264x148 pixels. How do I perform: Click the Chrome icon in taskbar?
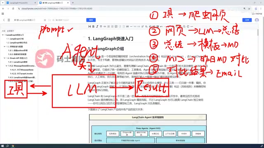click(13, 146)
